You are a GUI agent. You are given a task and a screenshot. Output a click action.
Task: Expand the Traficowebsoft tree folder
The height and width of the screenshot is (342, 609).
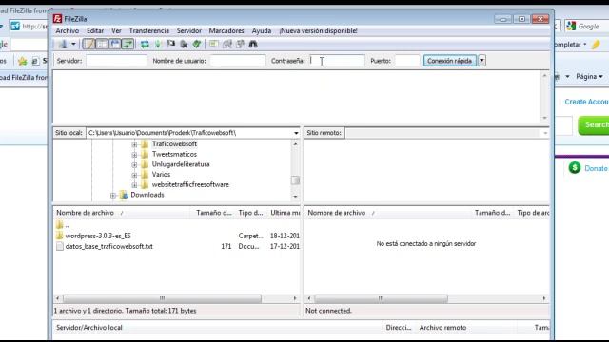point(134,144)
